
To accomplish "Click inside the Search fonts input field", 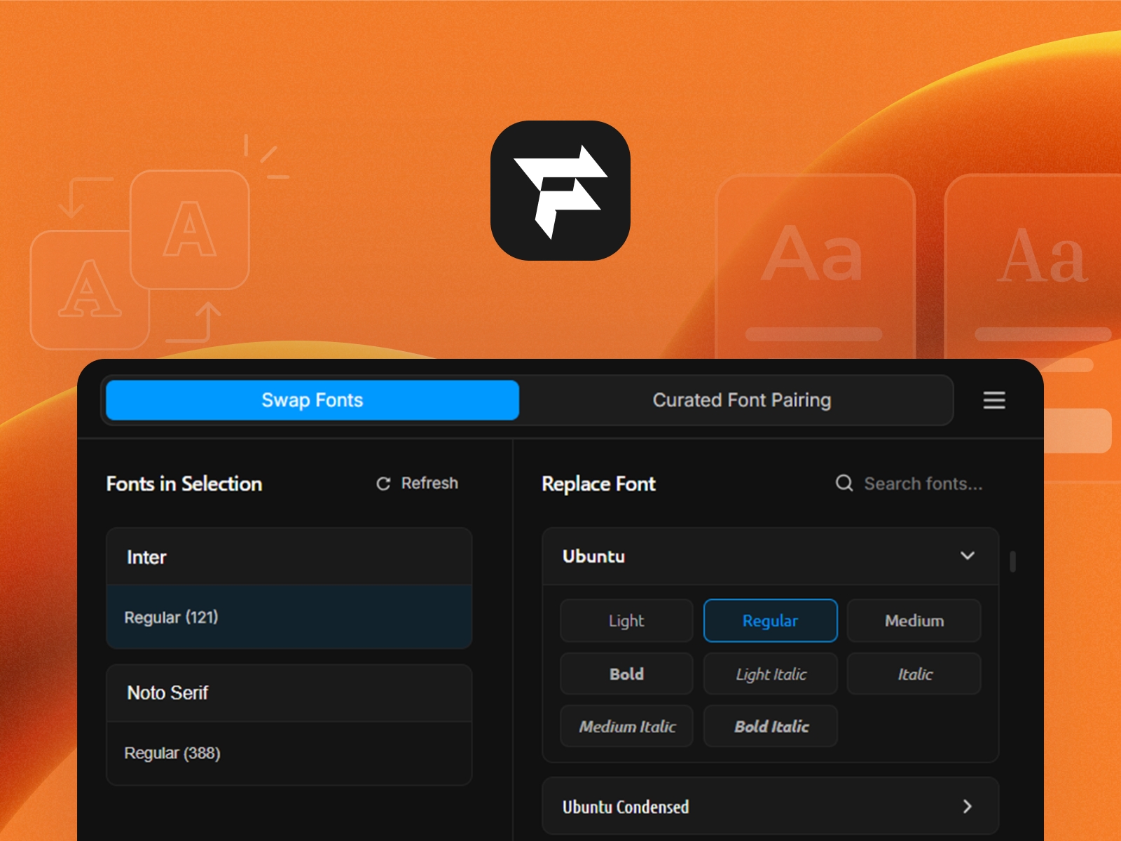I will [925, 484].
